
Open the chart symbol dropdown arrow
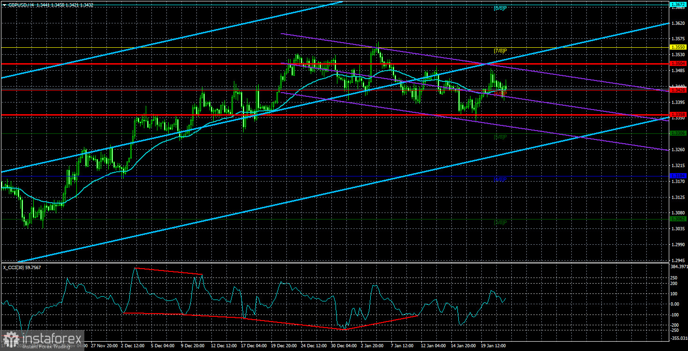(4, 5)
